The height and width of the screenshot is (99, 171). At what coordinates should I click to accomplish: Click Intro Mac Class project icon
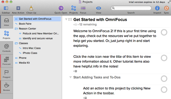[x=20, y=48]
